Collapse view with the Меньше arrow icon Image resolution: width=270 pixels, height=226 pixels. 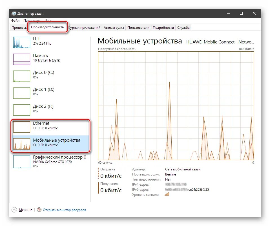(x=14, y=210)
